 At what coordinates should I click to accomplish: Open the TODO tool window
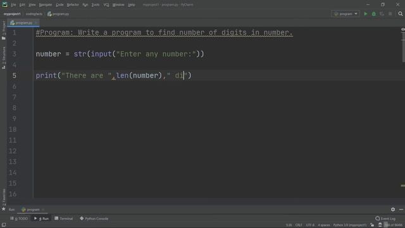[x=19, y=218]
